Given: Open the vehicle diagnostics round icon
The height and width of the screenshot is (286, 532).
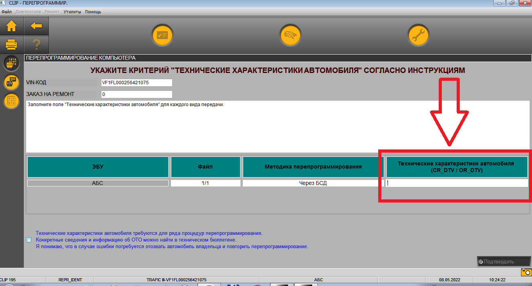Looking at the screenshot, I should pos(290,36).
